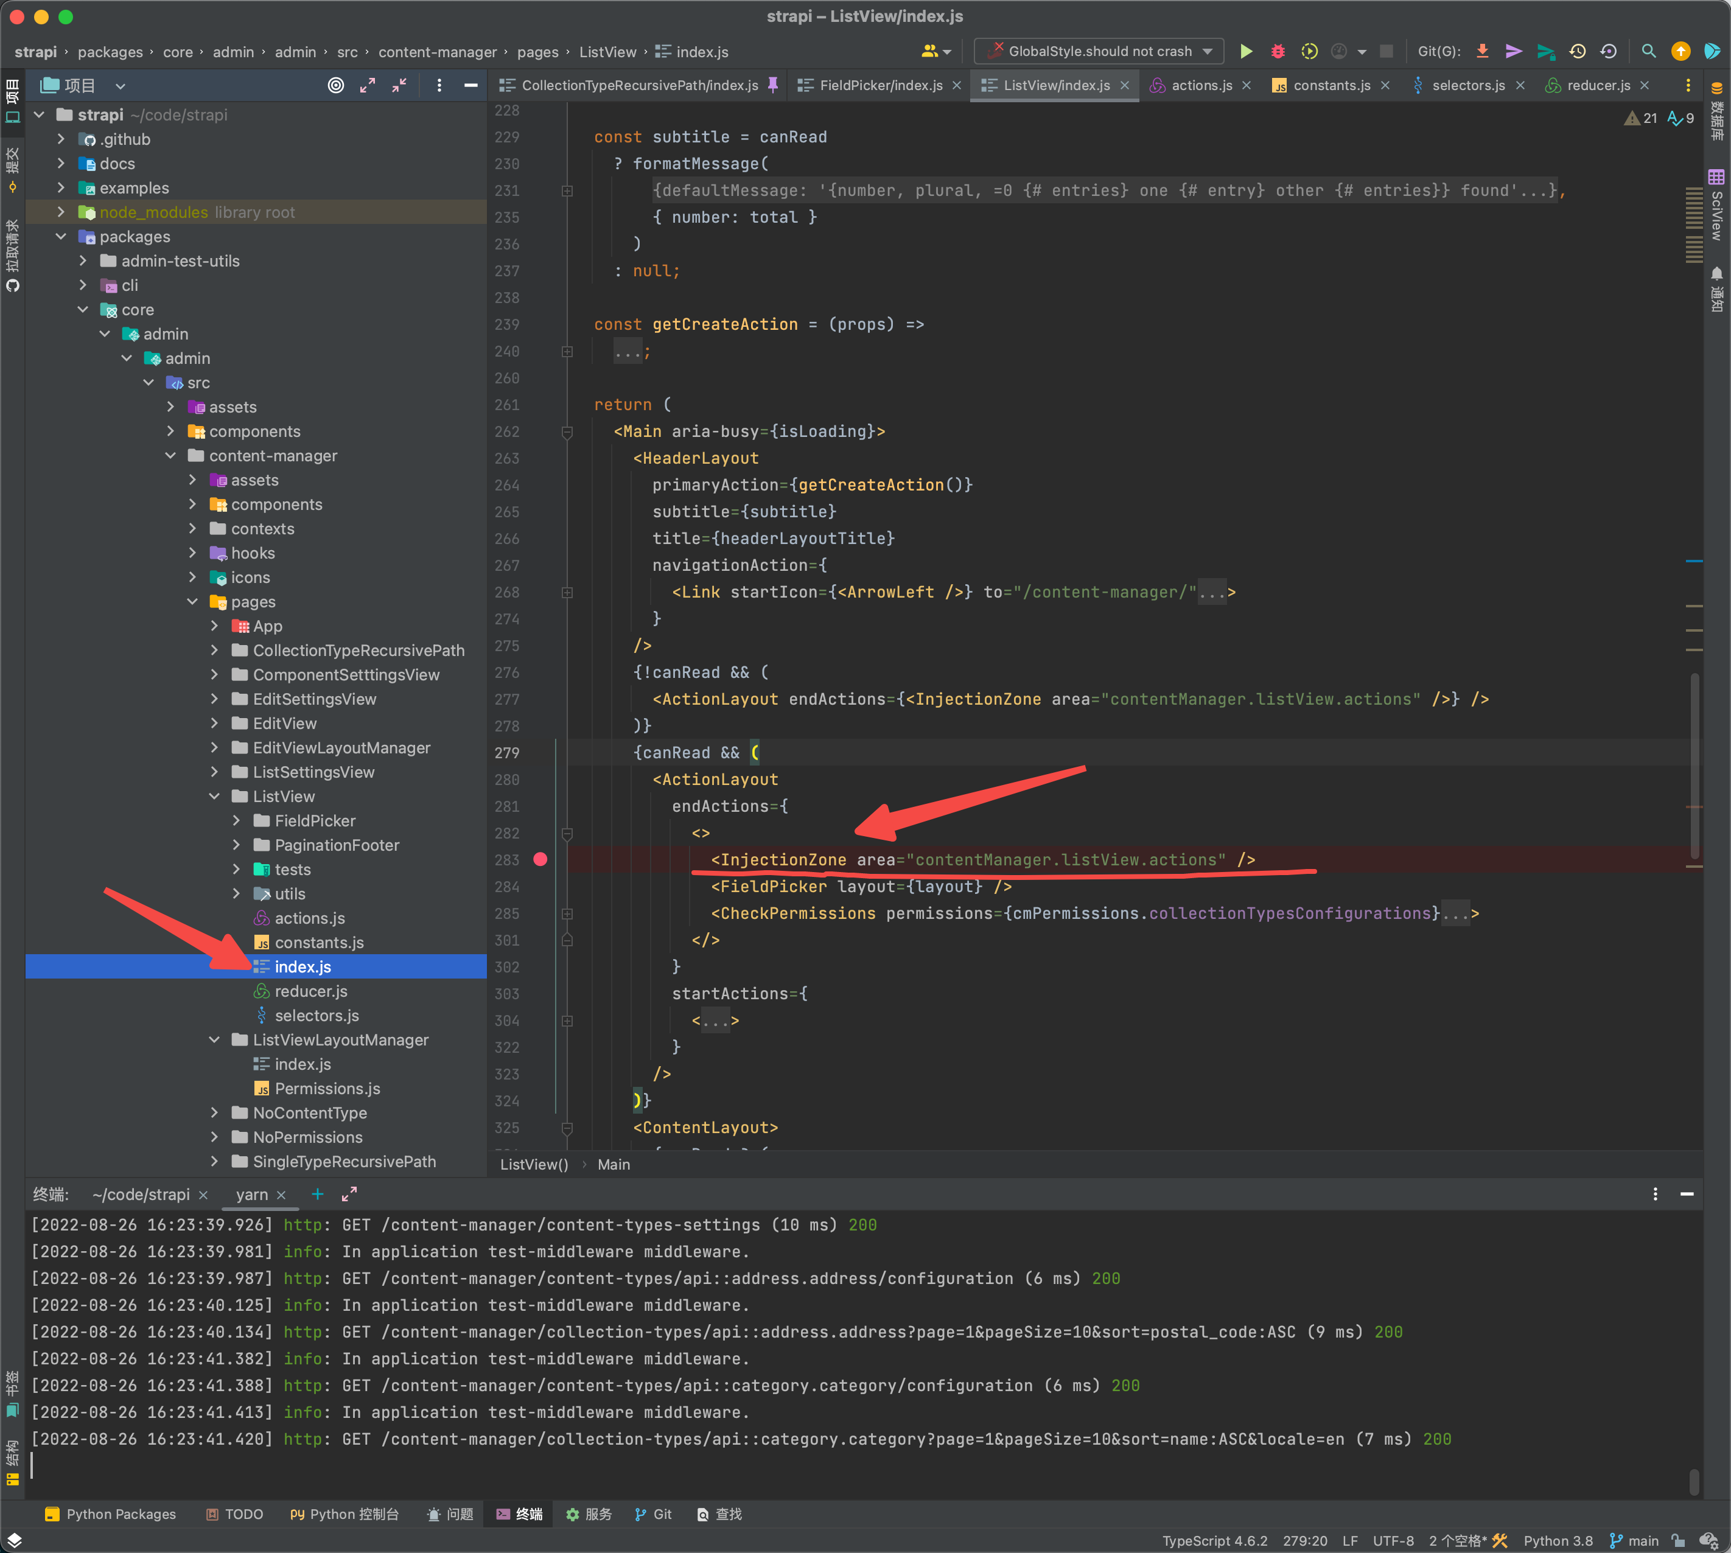Select the Python 3.8 interpreter in status bar
The height and width of the screenshot is (1553, 1731).
tap(1558, 1541)
